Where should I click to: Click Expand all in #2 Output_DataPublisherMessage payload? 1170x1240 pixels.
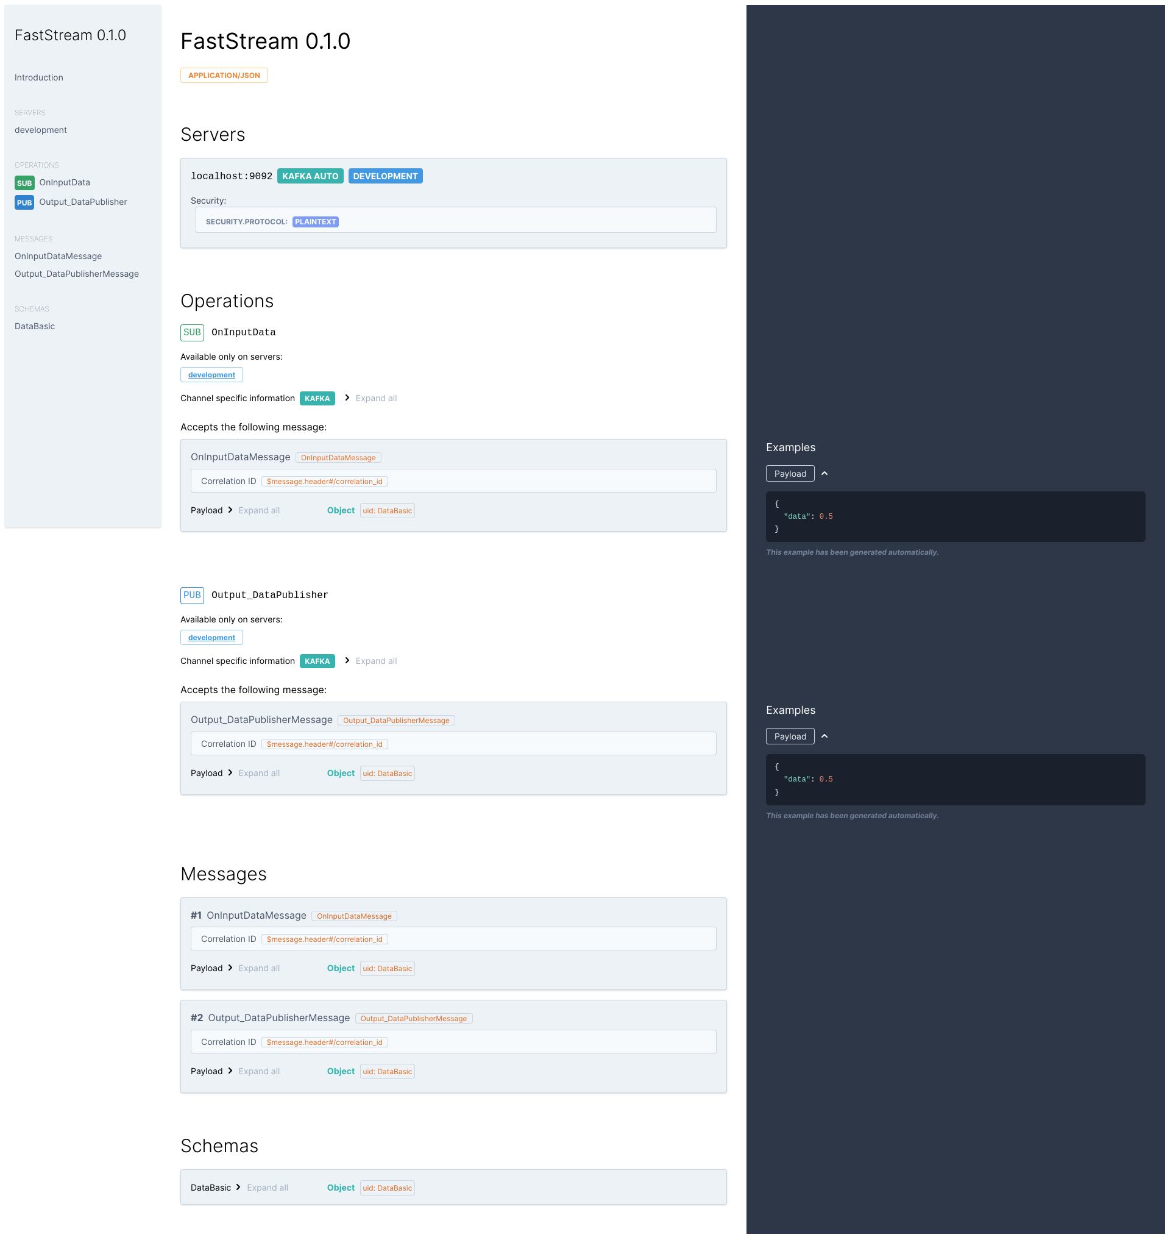click(259, 1072)
